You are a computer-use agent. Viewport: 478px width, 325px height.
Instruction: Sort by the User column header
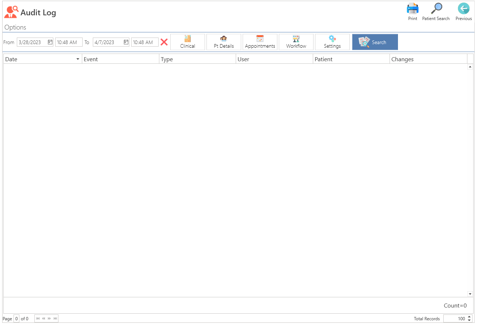click(274, 59)
